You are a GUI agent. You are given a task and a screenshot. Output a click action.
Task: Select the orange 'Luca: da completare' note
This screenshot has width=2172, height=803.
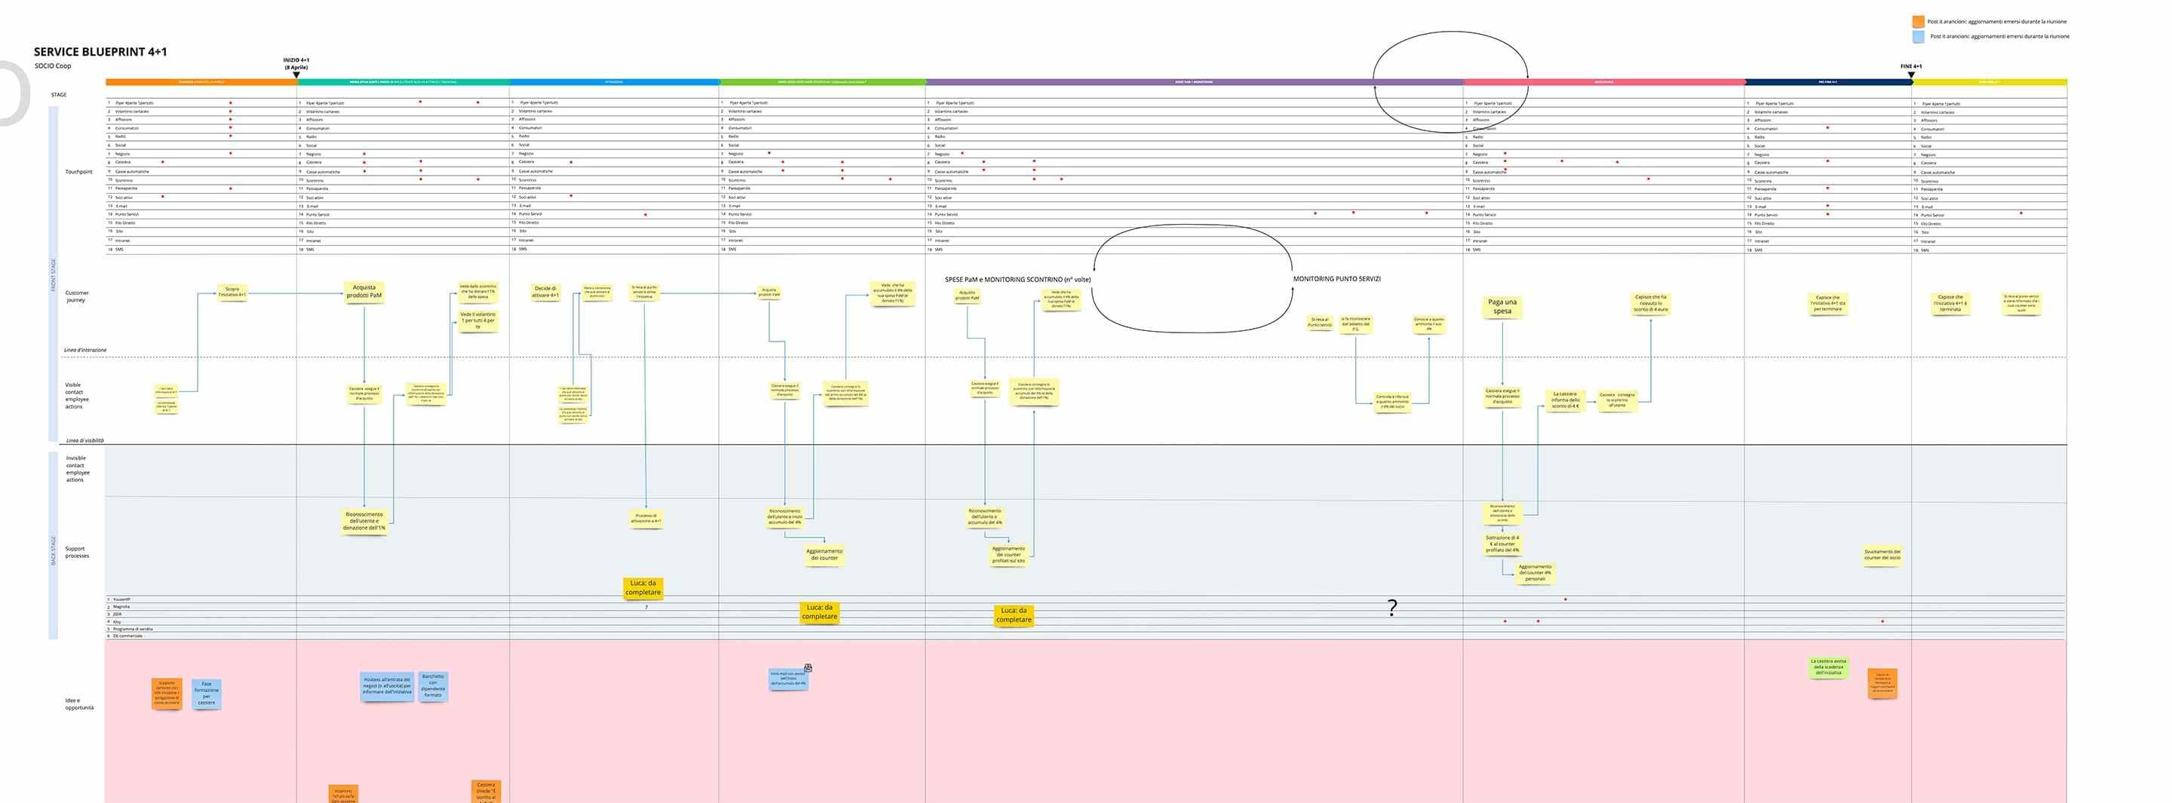coord(644,588)
